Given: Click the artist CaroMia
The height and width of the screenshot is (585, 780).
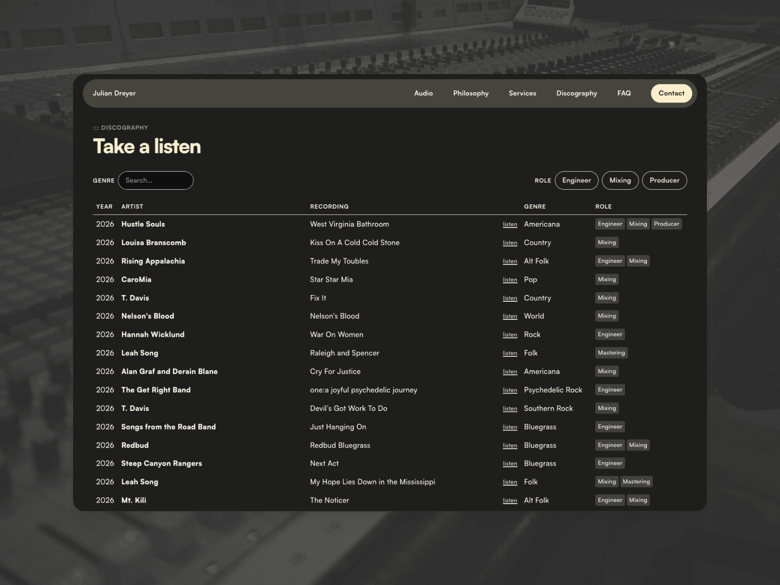Looking at the screenshot, I should pyautogui.click(x=136, y=280).
